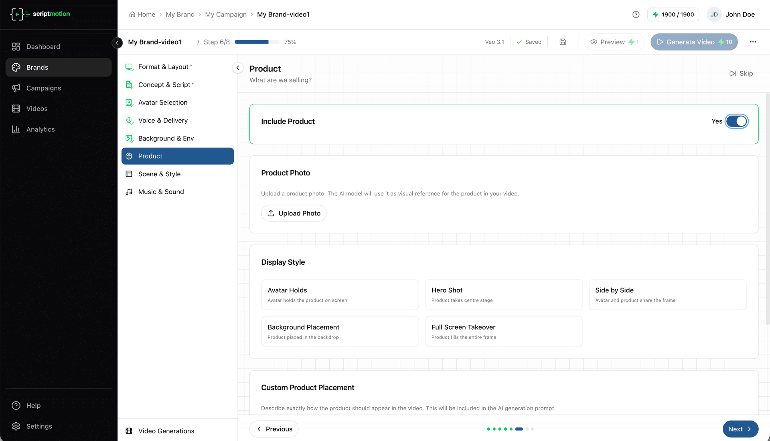Open help question mark icon in header
Viewport: 770px width, 441px height.
click(x=636, y=14)
